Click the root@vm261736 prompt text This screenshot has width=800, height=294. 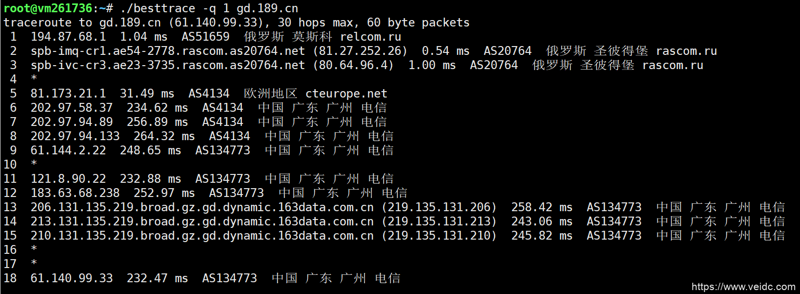48,8
